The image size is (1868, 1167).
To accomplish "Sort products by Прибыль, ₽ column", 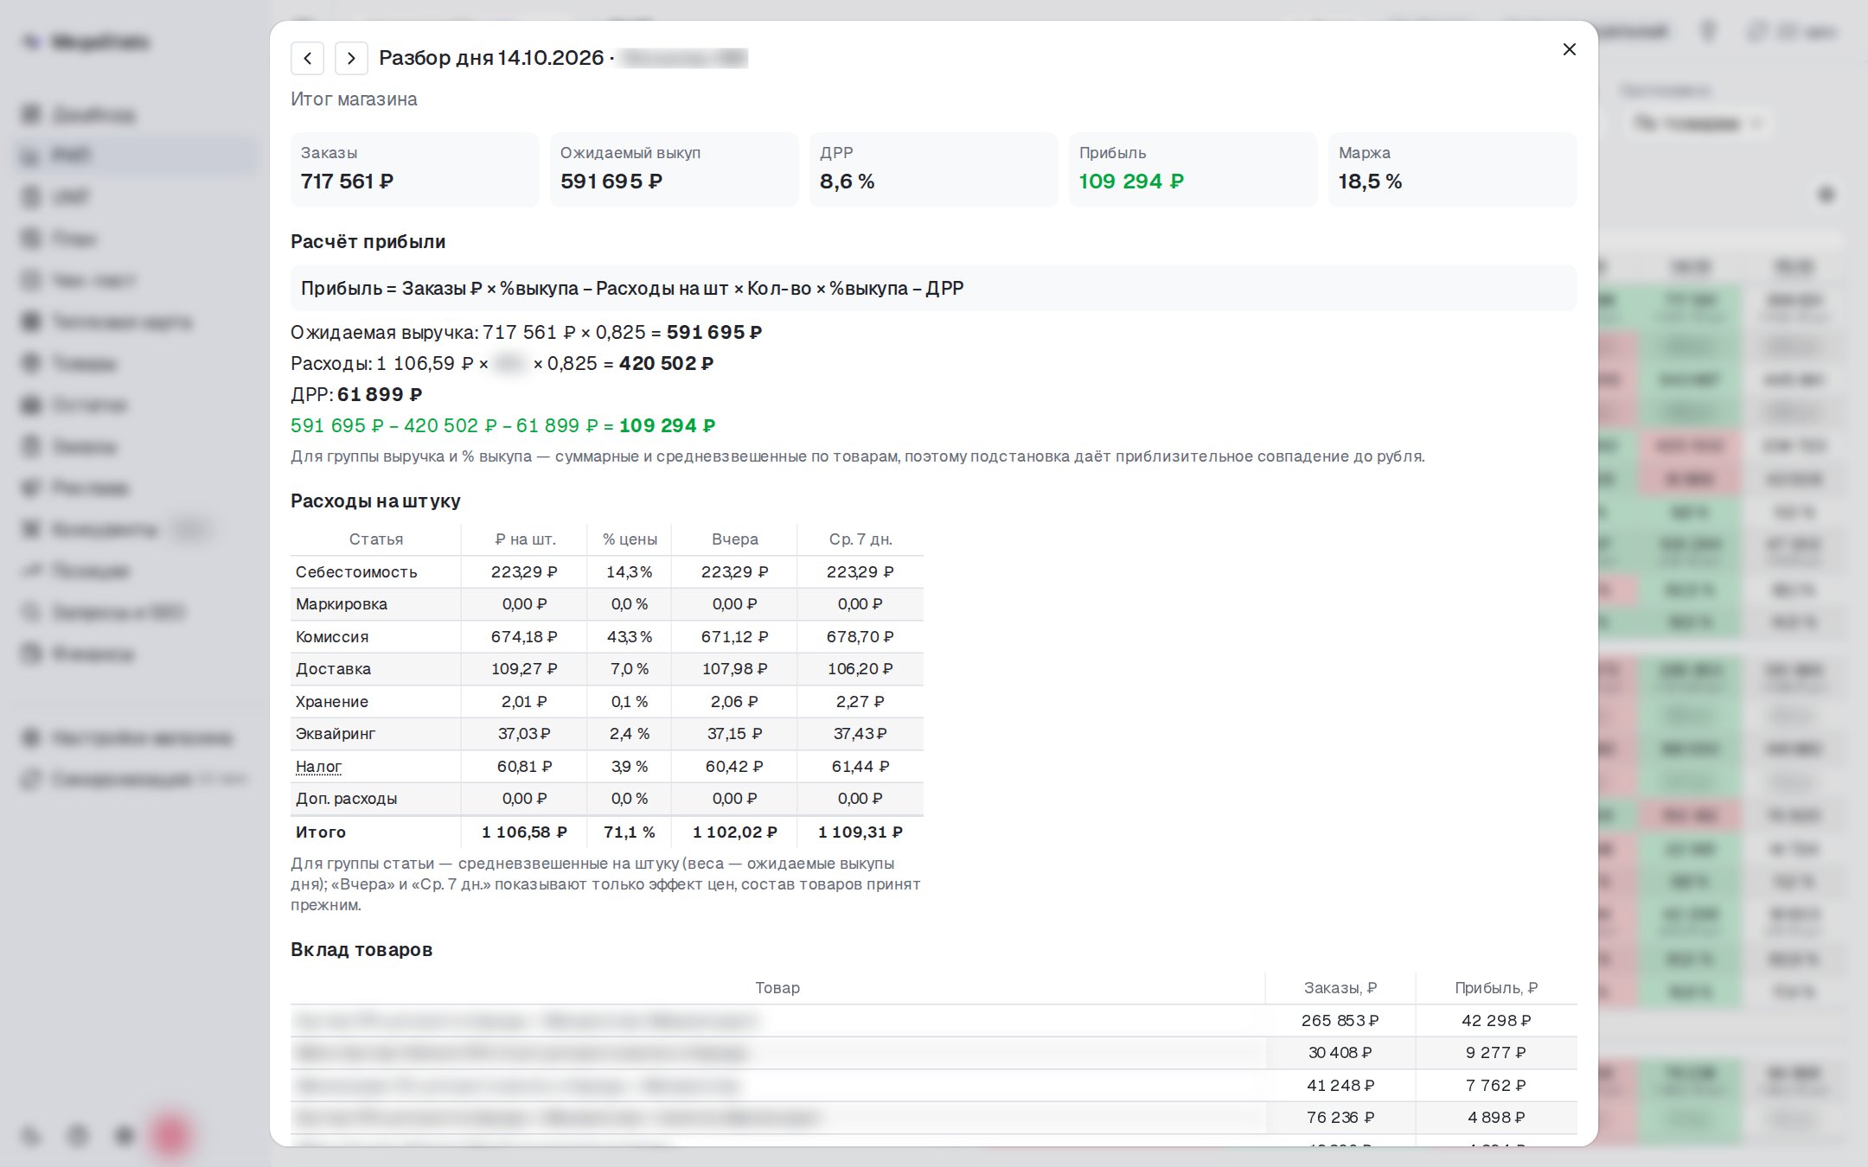I will coord(1496,988).
